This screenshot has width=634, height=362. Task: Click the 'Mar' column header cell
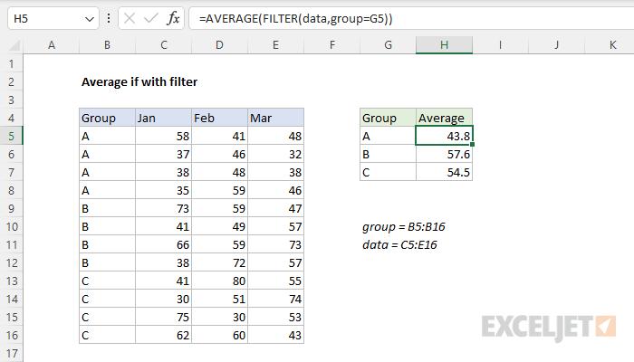pyautogui.click(x=275, y=118)
